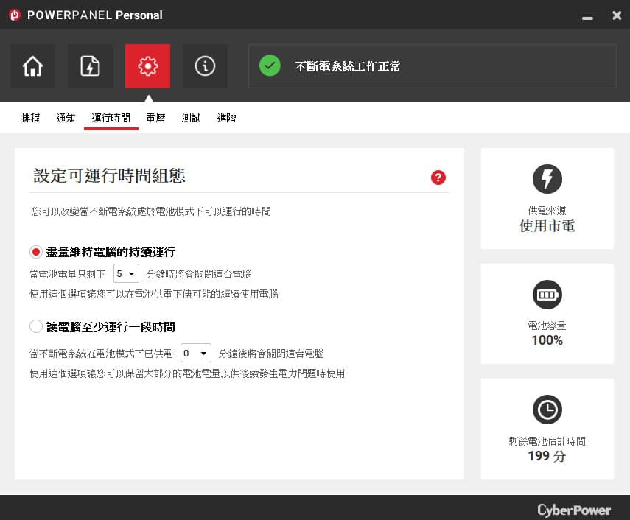Image resolution: width=630 pixels, height=520 pixels.
Task: Switch to the 測試 tab
Action: click(x=192, y=118)
